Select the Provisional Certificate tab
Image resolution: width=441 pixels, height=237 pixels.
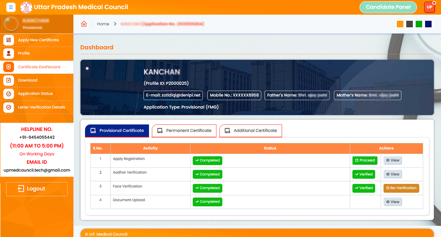coord(117,131)
